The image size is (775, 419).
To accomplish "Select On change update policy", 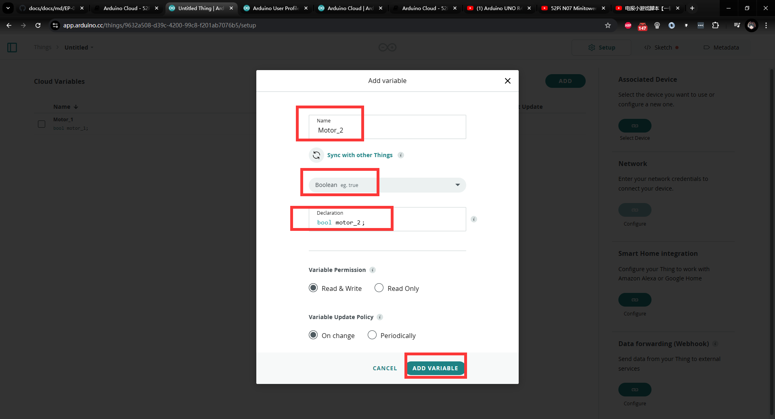I will (x=313, y=335).
